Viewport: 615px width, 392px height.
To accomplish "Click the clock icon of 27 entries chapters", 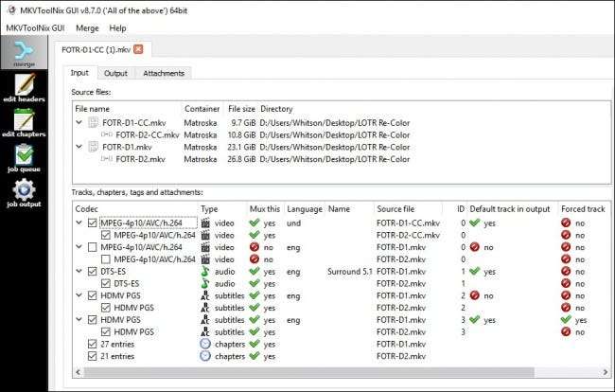I will (x=207, y=344).
